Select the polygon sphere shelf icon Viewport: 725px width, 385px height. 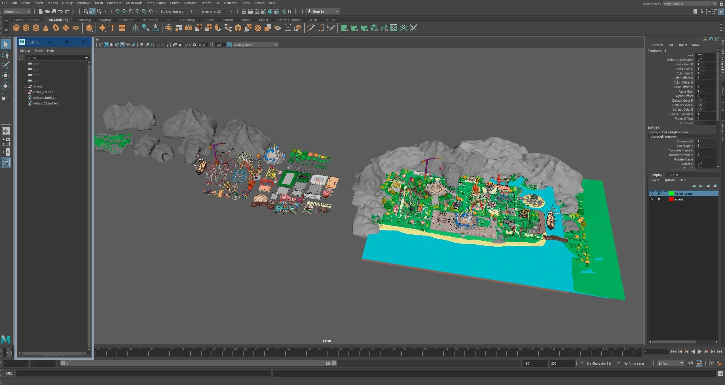click(x=16, y=28)
